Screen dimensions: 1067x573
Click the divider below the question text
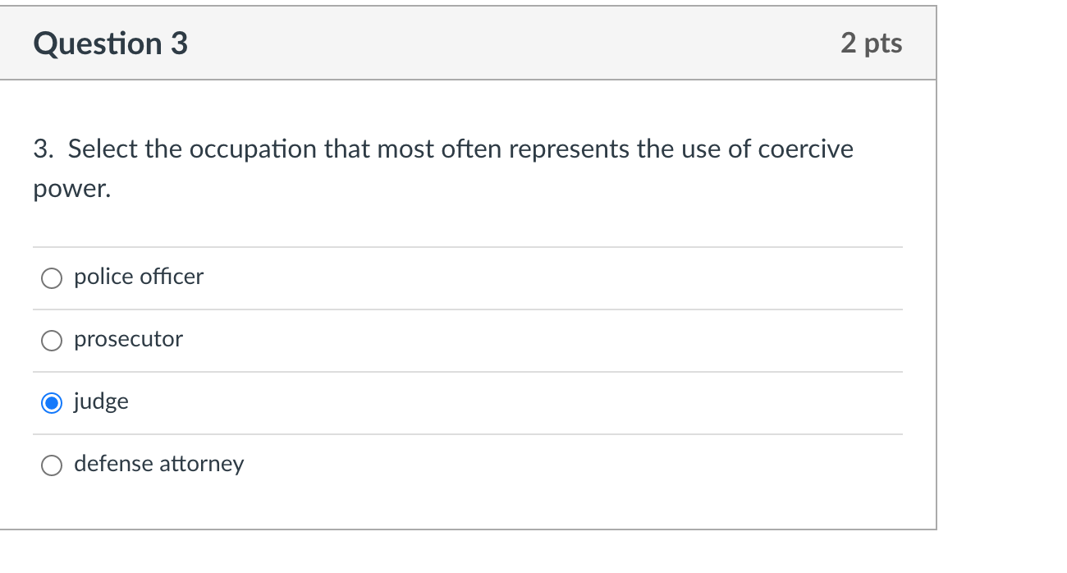click(x=468, y=247)
